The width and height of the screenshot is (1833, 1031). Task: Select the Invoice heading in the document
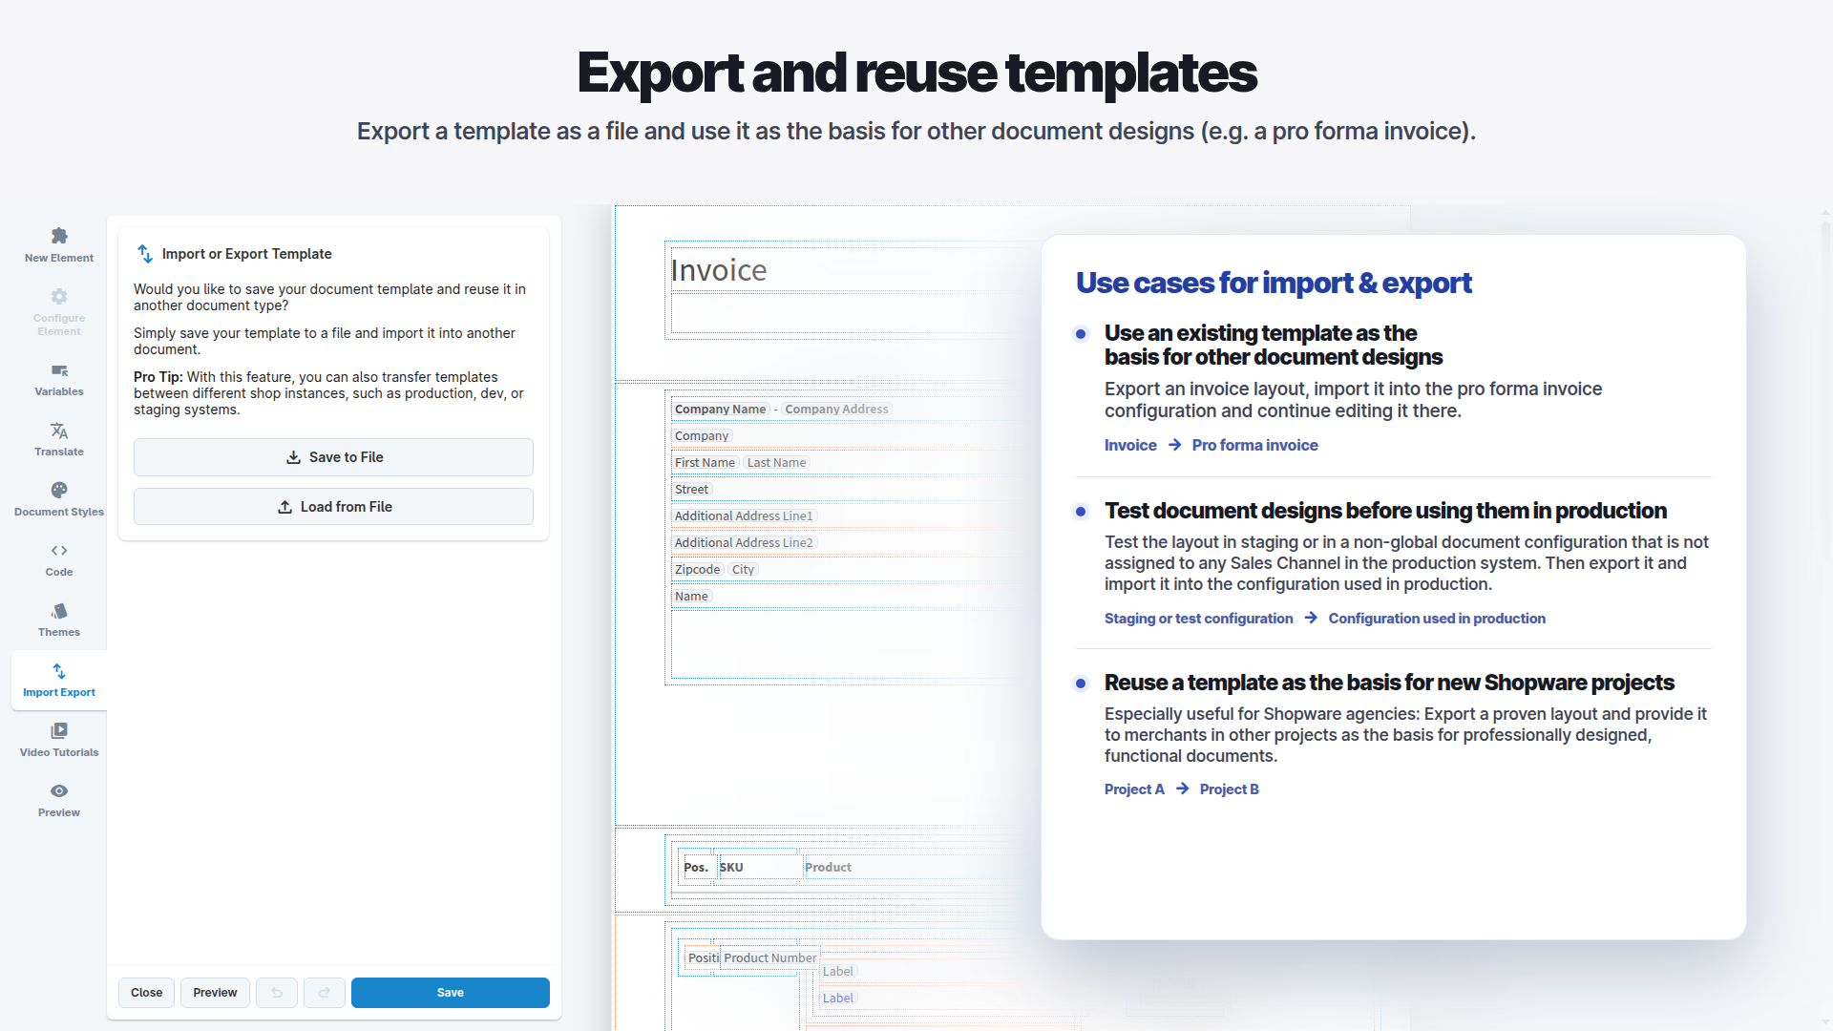pyautogui.click(x=719, y=270)
